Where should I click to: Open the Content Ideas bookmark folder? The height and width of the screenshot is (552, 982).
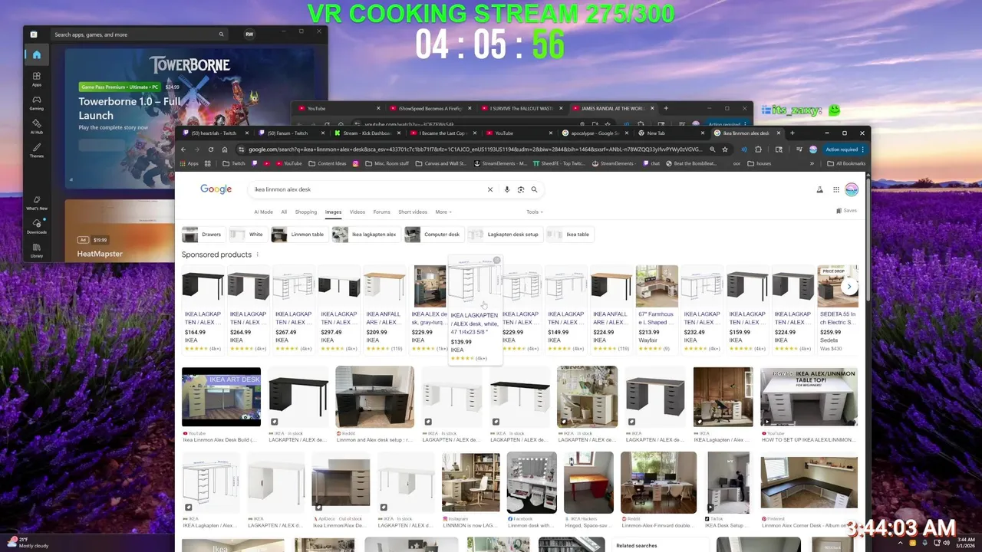point(328,163)
